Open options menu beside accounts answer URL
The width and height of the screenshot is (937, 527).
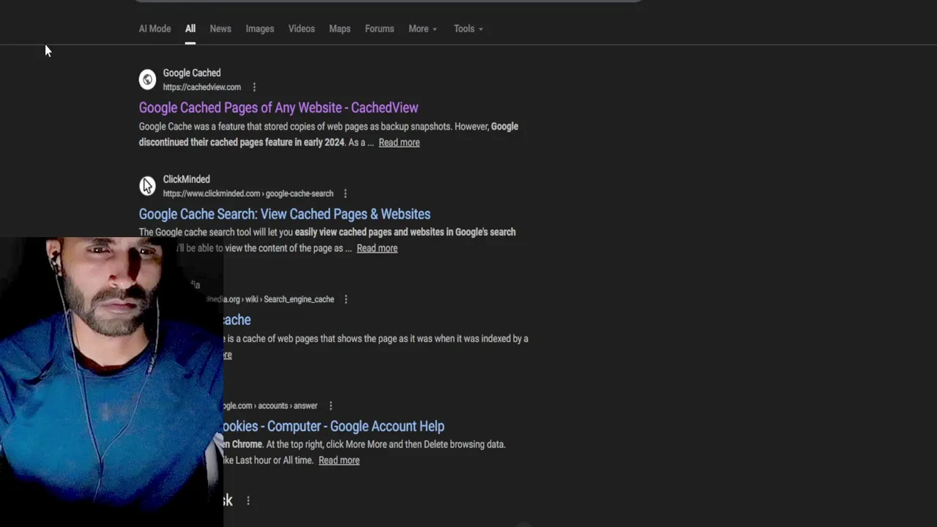click(x=331, y=405)
